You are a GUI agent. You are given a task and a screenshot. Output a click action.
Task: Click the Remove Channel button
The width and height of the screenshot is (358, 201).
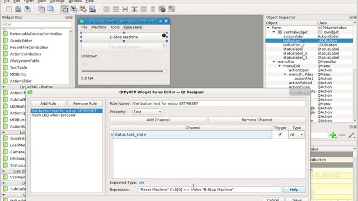pos(257,120)
